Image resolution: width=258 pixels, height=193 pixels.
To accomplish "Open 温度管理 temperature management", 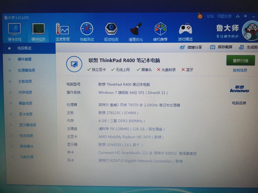I will pyautogui.click(x=62, y=32).
